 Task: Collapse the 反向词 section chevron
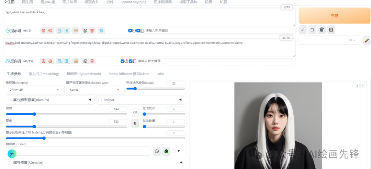point(8,61)
